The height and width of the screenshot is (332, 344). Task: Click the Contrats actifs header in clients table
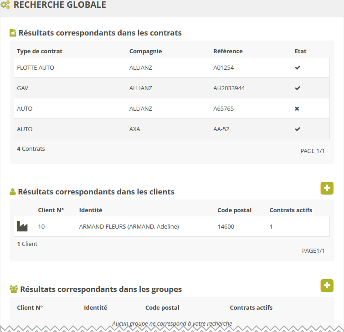coord(291,210)
